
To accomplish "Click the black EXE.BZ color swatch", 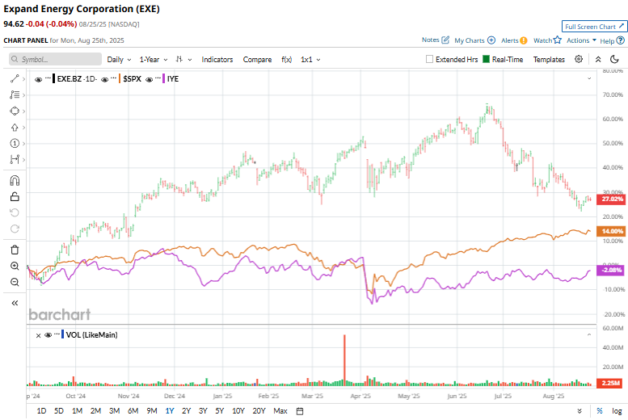I will (53, 78).
